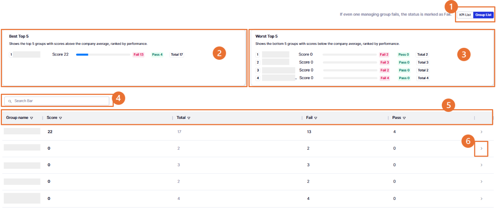Click Pass 4 badge in Best Top 5
This screenshot has height=208, width=497.
click(157, 55)
